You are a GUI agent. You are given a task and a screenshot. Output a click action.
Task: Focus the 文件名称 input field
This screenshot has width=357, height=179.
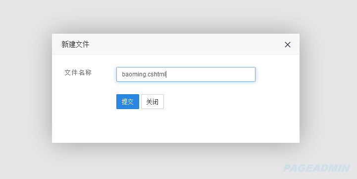(x=186, y=74)
